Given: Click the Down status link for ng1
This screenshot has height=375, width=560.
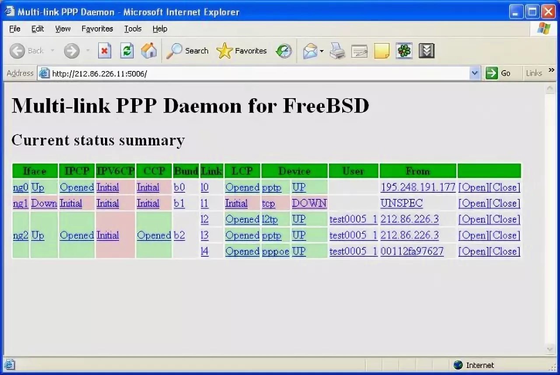Looking at the screenshot, I should [x=44, y=203].
